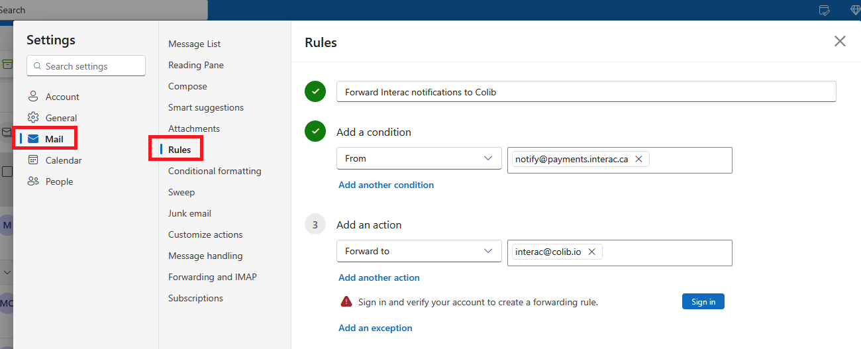Remove notify@payments.interac.ca from condition
This screenshot has height=349, width=861.
pyautogui.click(x=638, y=159)
